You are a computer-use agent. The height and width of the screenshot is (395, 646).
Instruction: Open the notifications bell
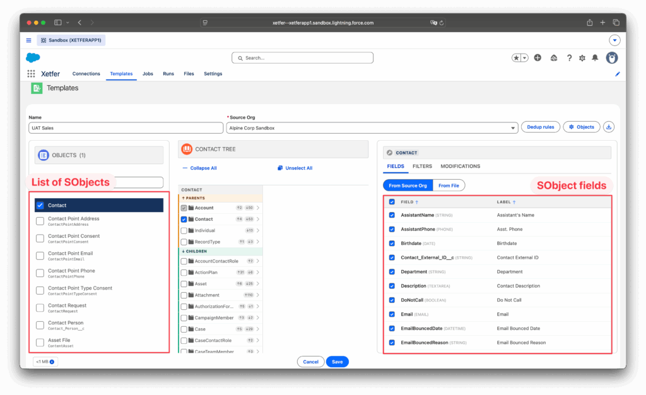click(595, 58)
